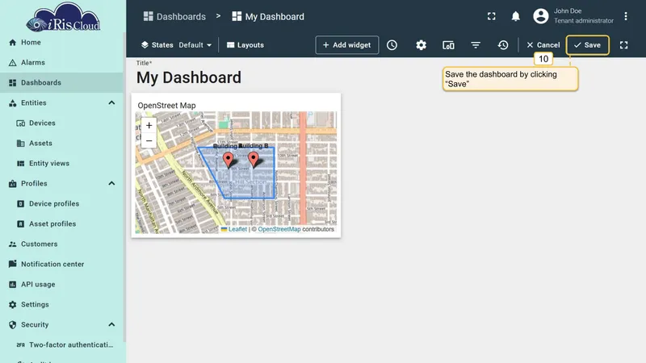Click the Dashboards breadcrumb link
This screenshot has width=646, height=363.
pyautogui.click(x=174, y=16)
